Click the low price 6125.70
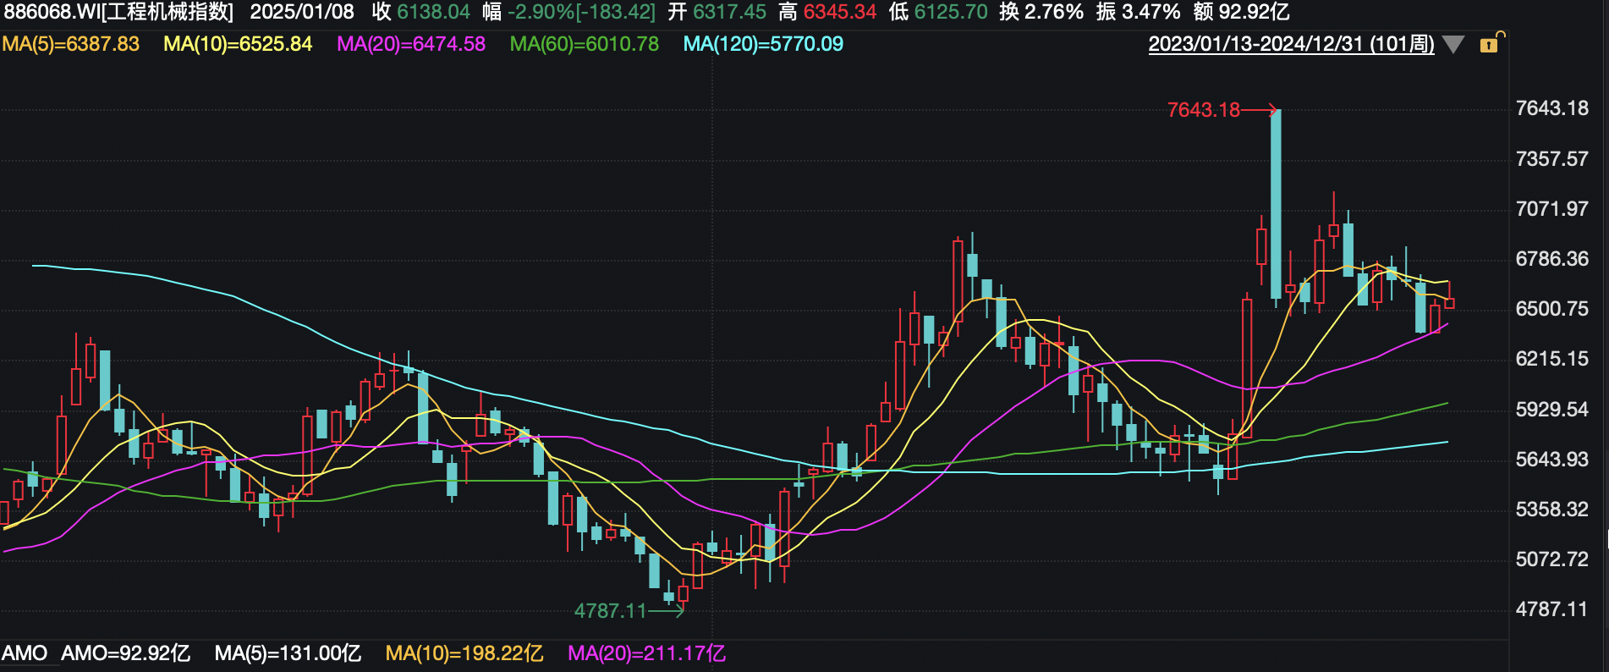This screenshot has width=1609, height=672. coord(951,12)
